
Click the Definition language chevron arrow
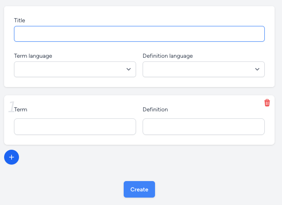(x=257, y=69)
